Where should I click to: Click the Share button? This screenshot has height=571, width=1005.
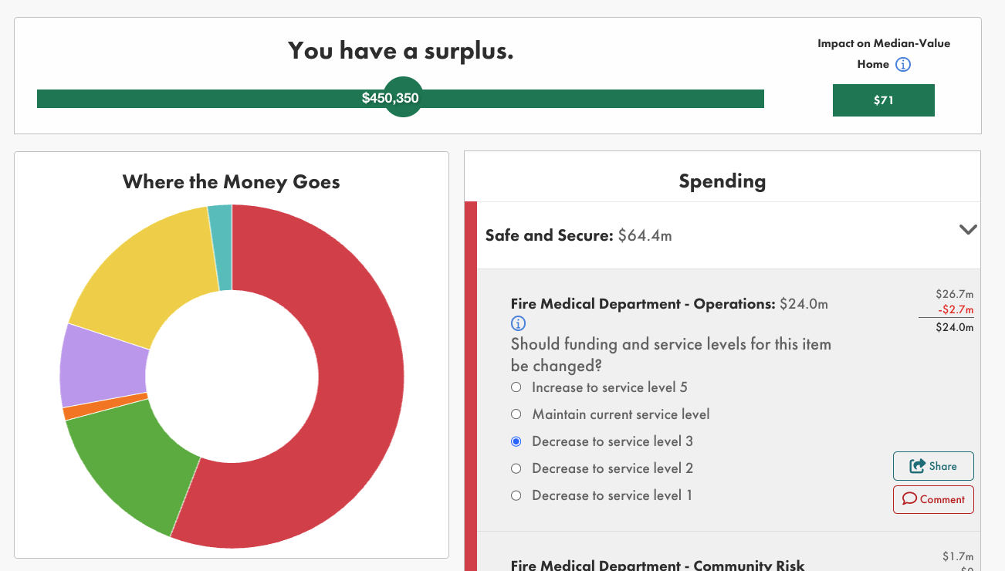(933, 466)
